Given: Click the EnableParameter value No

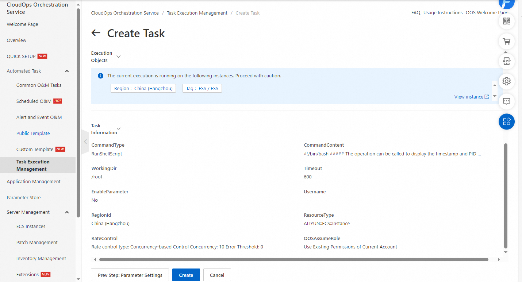Looking at the screenshot, I should click(x=95, y=200).
